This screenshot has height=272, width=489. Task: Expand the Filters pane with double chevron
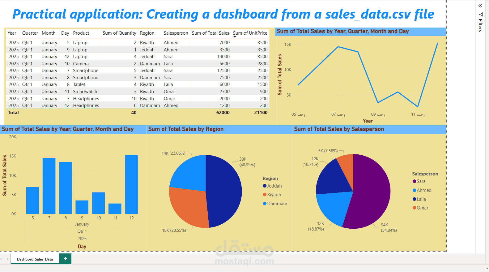(480, 6)
